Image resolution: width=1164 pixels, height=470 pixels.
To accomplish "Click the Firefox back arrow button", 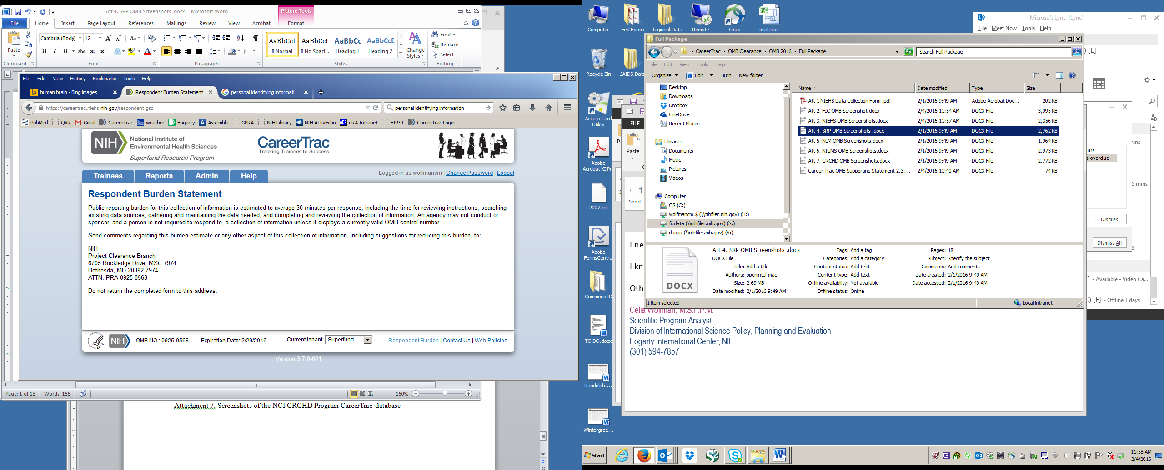I will click(x=29, y=108).
